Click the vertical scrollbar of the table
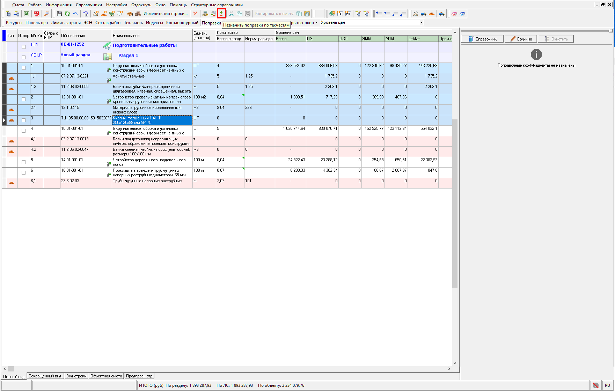 [x=455, y=203]
